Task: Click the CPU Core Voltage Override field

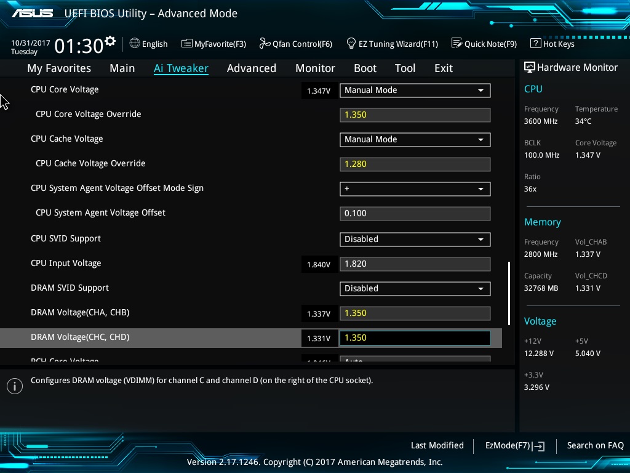Action: coord(415,115)
